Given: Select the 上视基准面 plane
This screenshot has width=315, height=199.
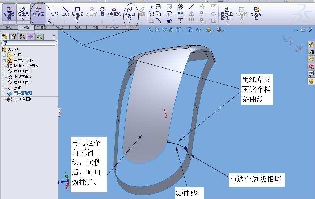Looking at the screenshot, I should [23, 77].
